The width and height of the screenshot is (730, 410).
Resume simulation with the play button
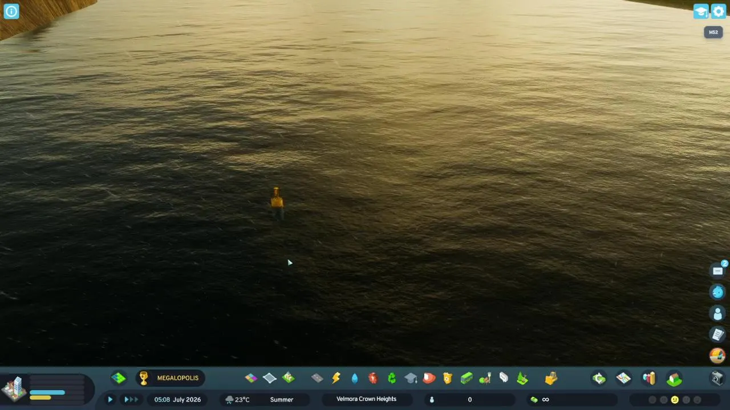[110, 400]
